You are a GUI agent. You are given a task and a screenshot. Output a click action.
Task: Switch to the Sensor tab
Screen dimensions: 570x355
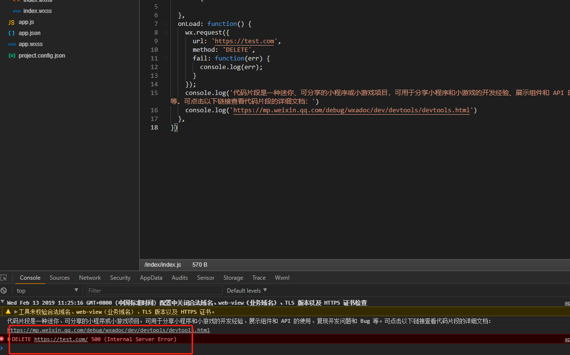206,278
